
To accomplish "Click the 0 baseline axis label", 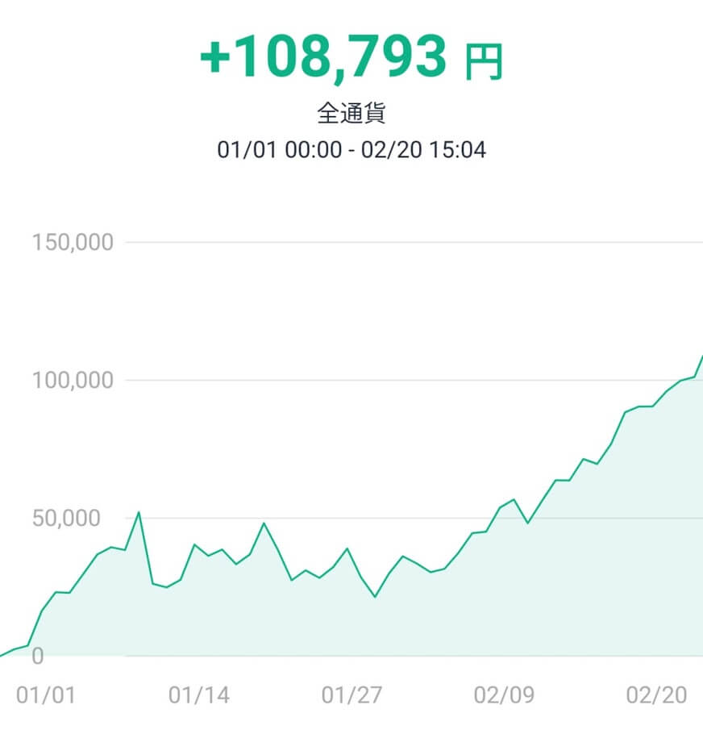I will tap(38, 656).
